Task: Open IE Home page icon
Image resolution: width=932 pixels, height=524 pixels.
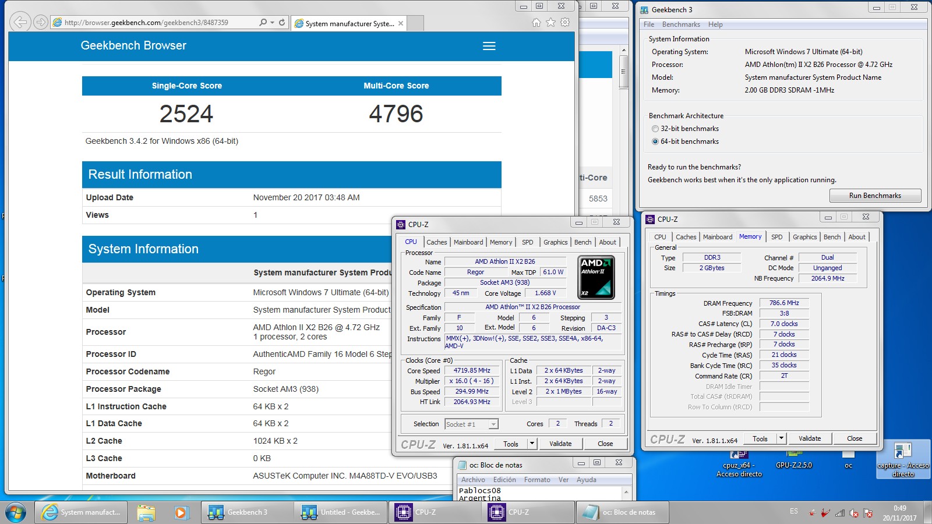Action: pos(536,22)
